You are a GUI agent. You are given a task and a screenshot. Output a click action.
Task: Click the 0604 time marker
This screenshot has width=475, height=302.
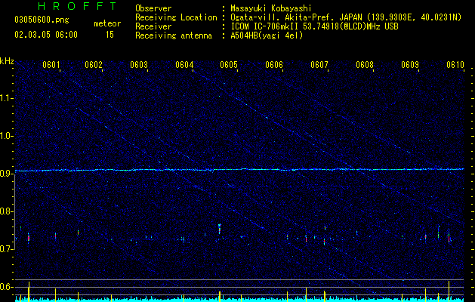184,65
